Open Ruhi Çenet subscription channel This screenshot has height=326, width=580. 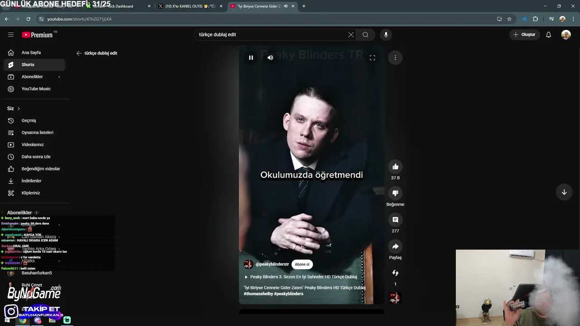pyautogui.click(x=34, y=285)
